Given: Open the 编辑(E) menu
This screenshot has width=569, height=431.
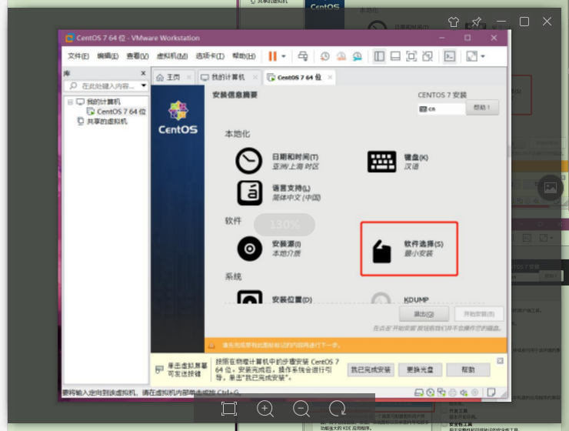Looking at the screenshot, I should (x=108, y=56).
